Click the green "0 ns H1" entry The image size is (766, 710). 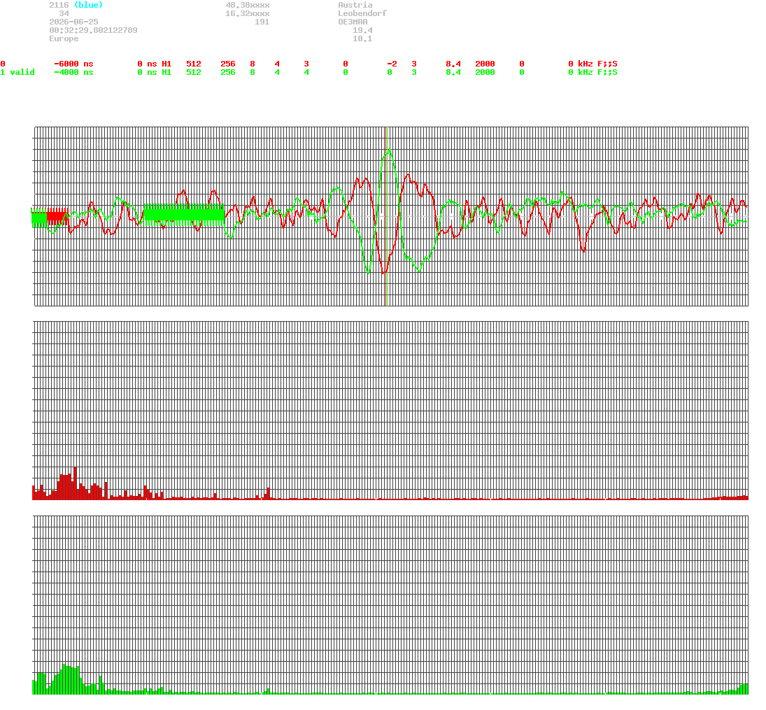coord(155,72)
